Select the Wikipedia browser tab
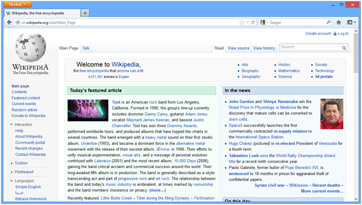The width and height of the screenshot is (362, 205). coord(43,13)
